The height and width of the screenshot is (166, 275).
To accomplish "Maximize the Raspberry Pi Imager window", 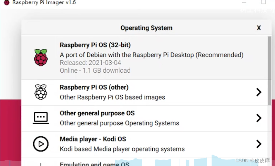I will (x=263, y=2).
